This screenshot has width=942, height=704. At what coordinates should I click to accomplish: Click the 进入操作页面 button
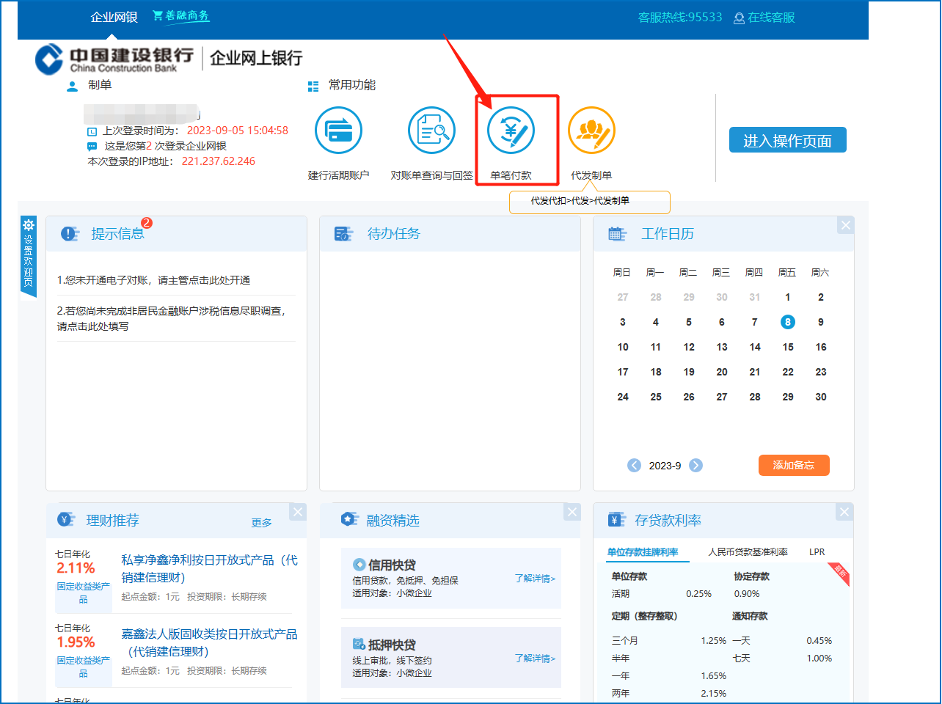click(787, 140)
